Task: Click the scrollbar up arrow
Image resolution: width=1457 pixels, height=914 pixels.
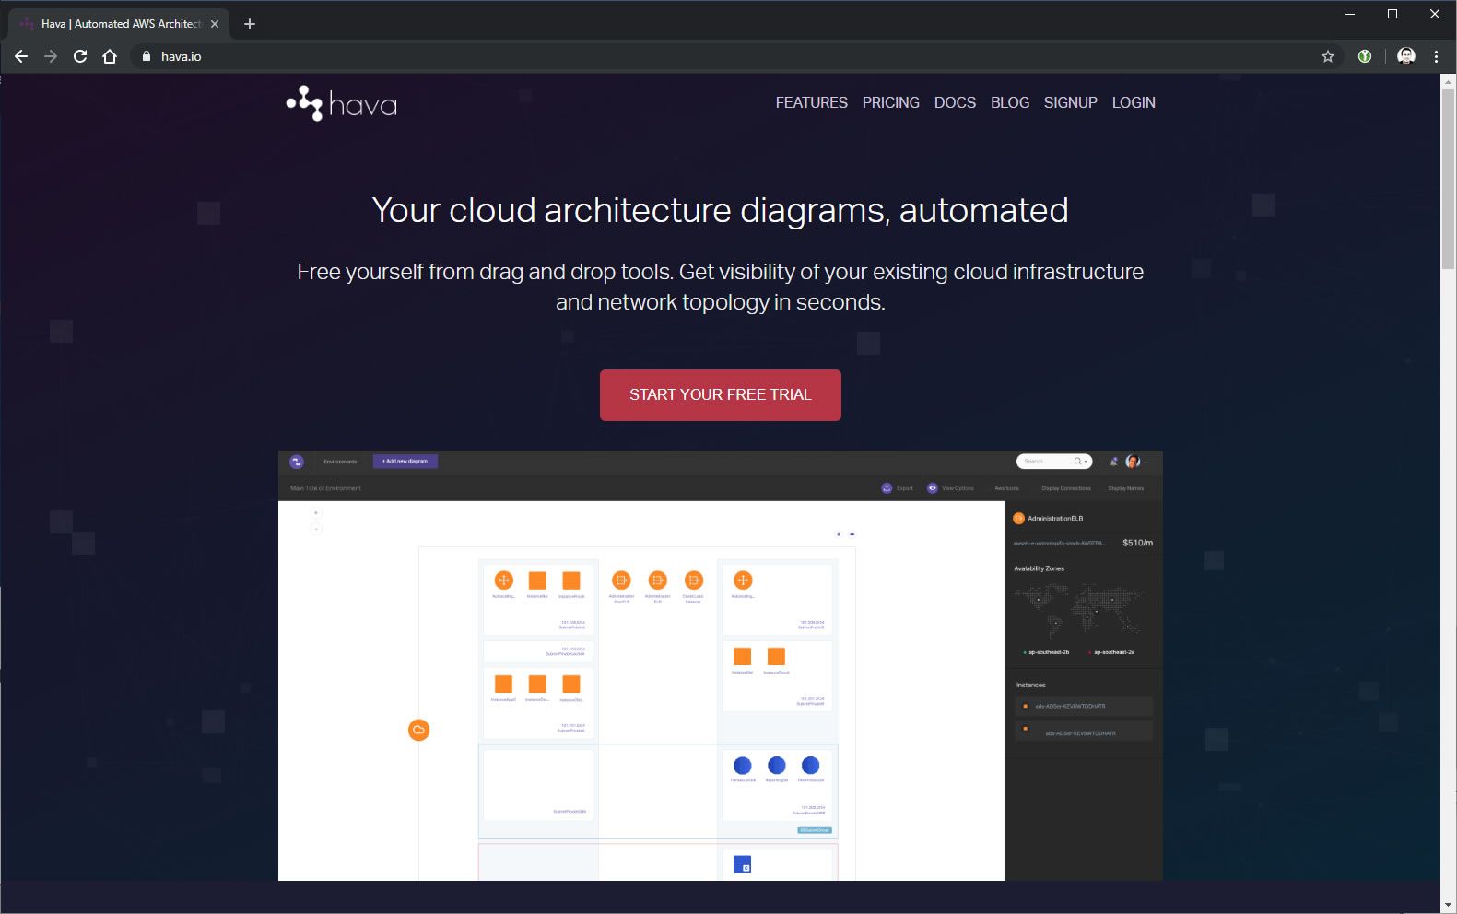Action: [1449, 81]
